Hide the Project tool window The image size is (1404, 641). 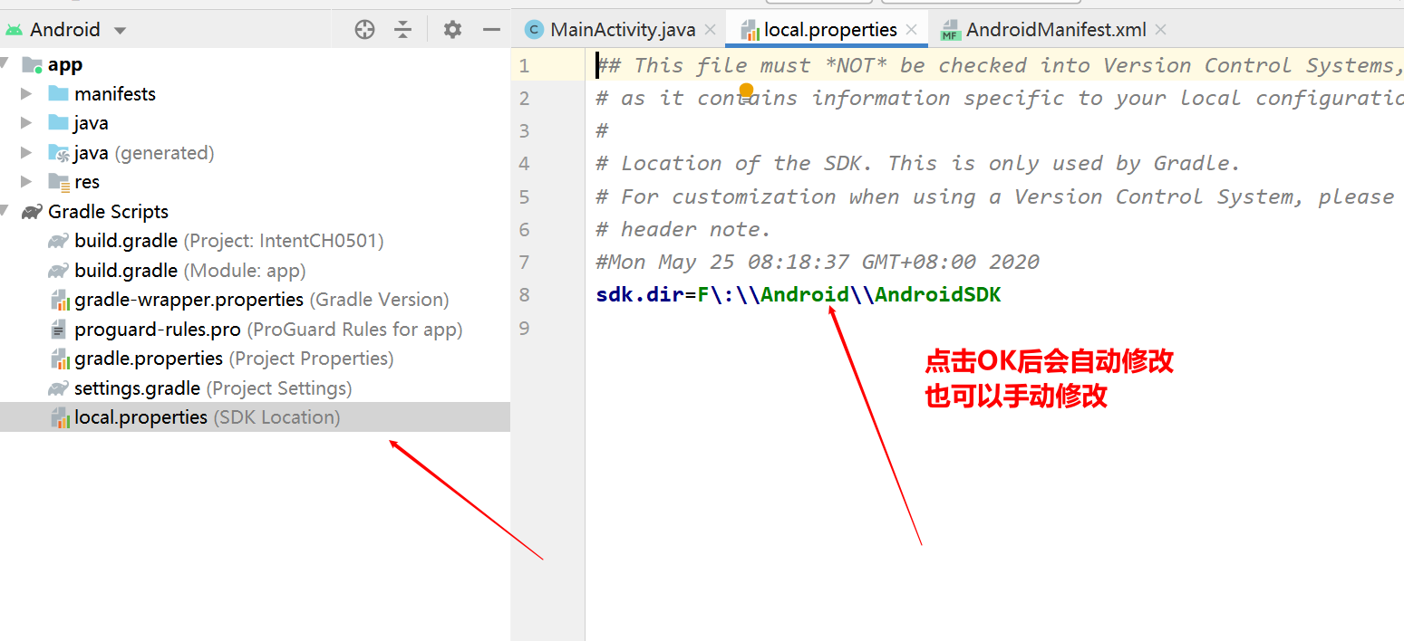[490, 29]
